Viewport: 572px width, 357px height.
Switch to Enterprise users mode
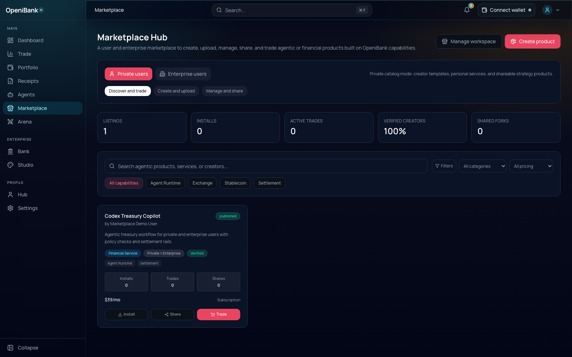click(x=183, y=74)
